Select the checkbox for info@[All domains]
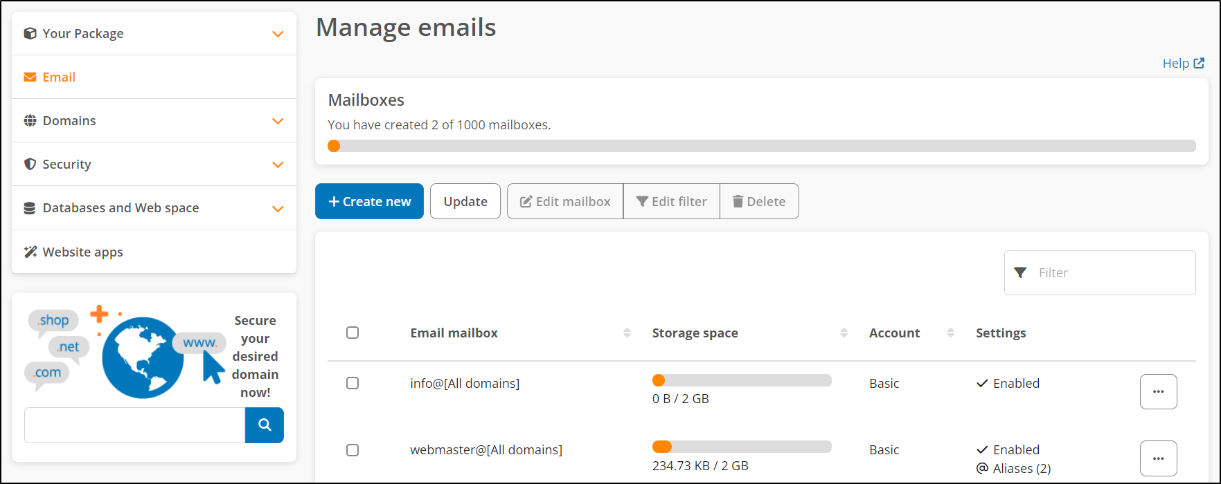Image resolution: width=1221 pixels, height=484 pixels. click(353, 383)
